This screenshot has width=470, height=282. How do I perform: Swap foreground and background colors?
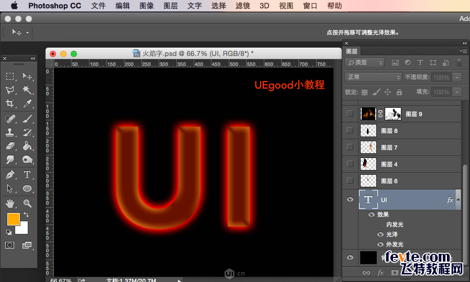tap(26, 215)
